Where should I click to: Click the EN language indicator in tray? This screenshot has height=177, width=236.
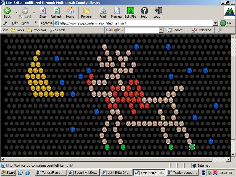(203, 173)
